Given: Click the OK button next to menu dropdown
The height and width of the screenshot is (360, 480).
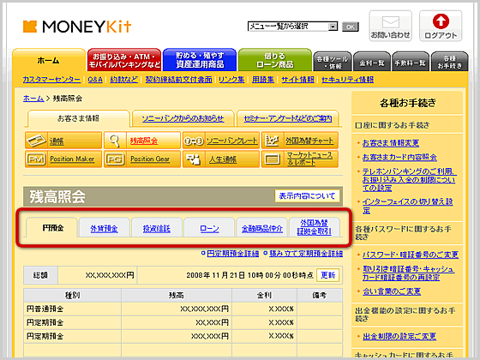Looking at the screenshot, I should (351, 27).
